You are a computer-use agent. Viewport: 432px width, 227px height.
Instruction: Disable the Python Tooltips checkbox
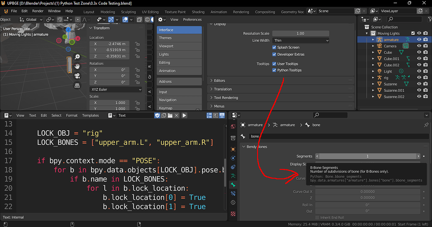274,70
